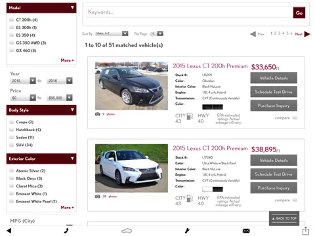
Task: Schedule Test Drive for $33,650 car
Action: (274, 92)
